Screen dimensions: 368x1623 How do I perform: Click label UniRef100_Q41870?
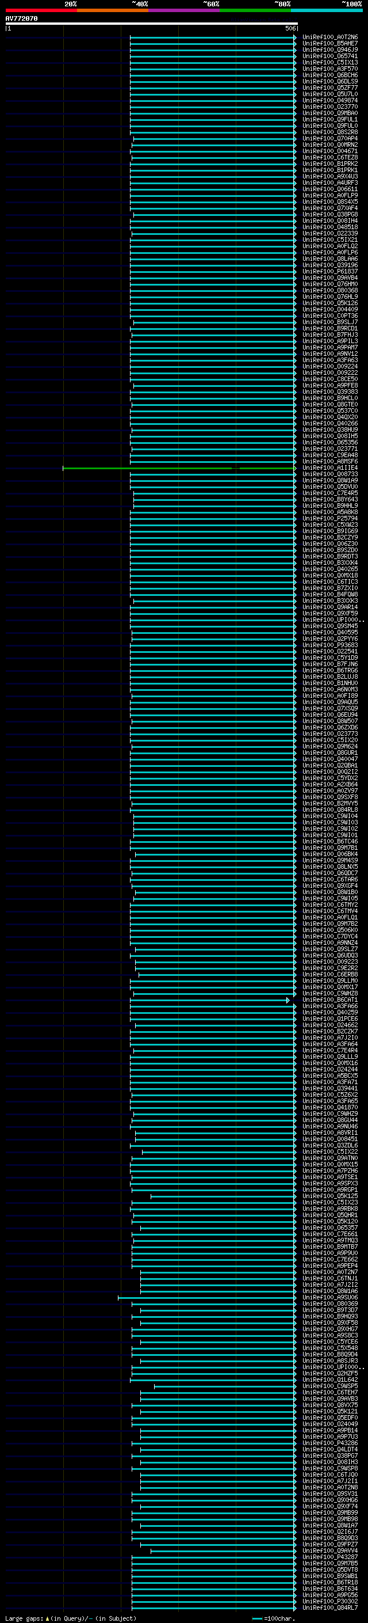click(x=330, y=1108)
